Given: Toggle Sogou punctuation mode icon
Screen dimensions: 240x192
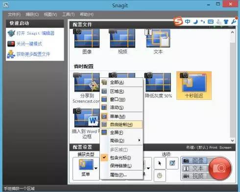Looking at the screenshot, I should pyautogui.click(x=203, y=22).
